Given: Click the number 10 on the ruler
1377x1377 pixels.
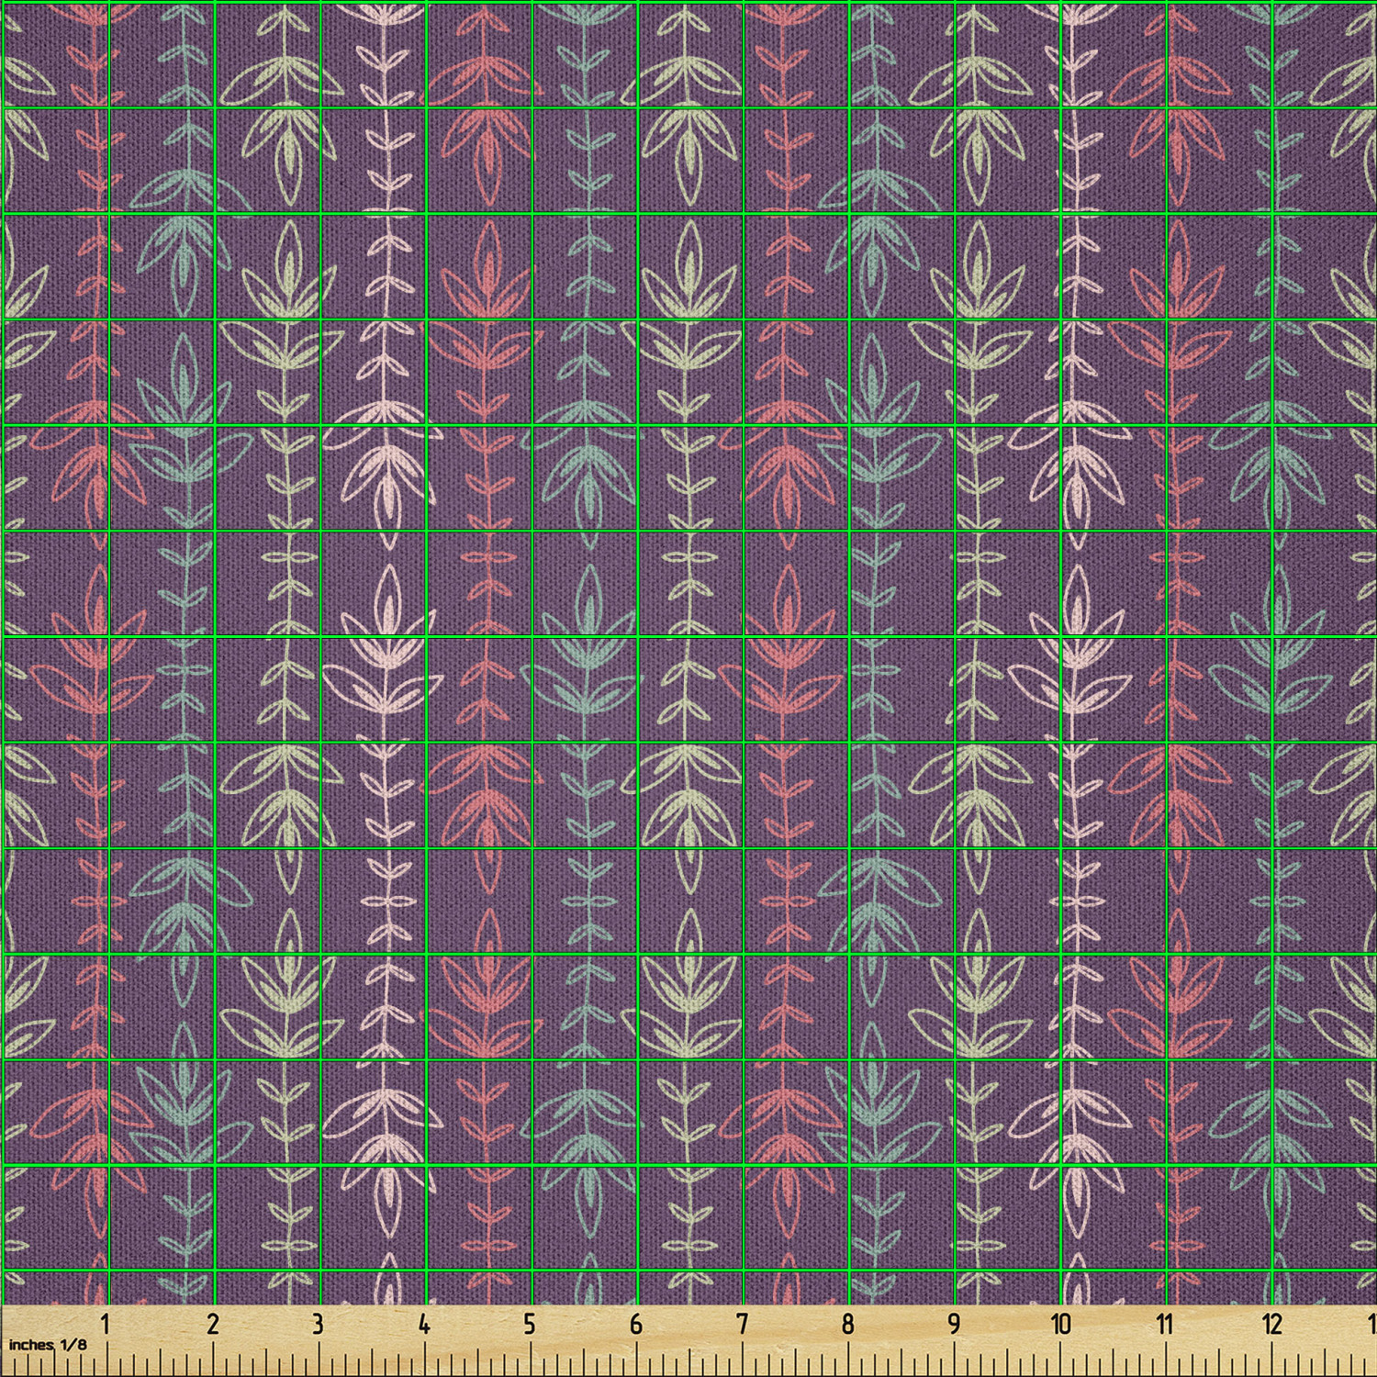Looking at the screenshot, I should tap(1060, 1324).
